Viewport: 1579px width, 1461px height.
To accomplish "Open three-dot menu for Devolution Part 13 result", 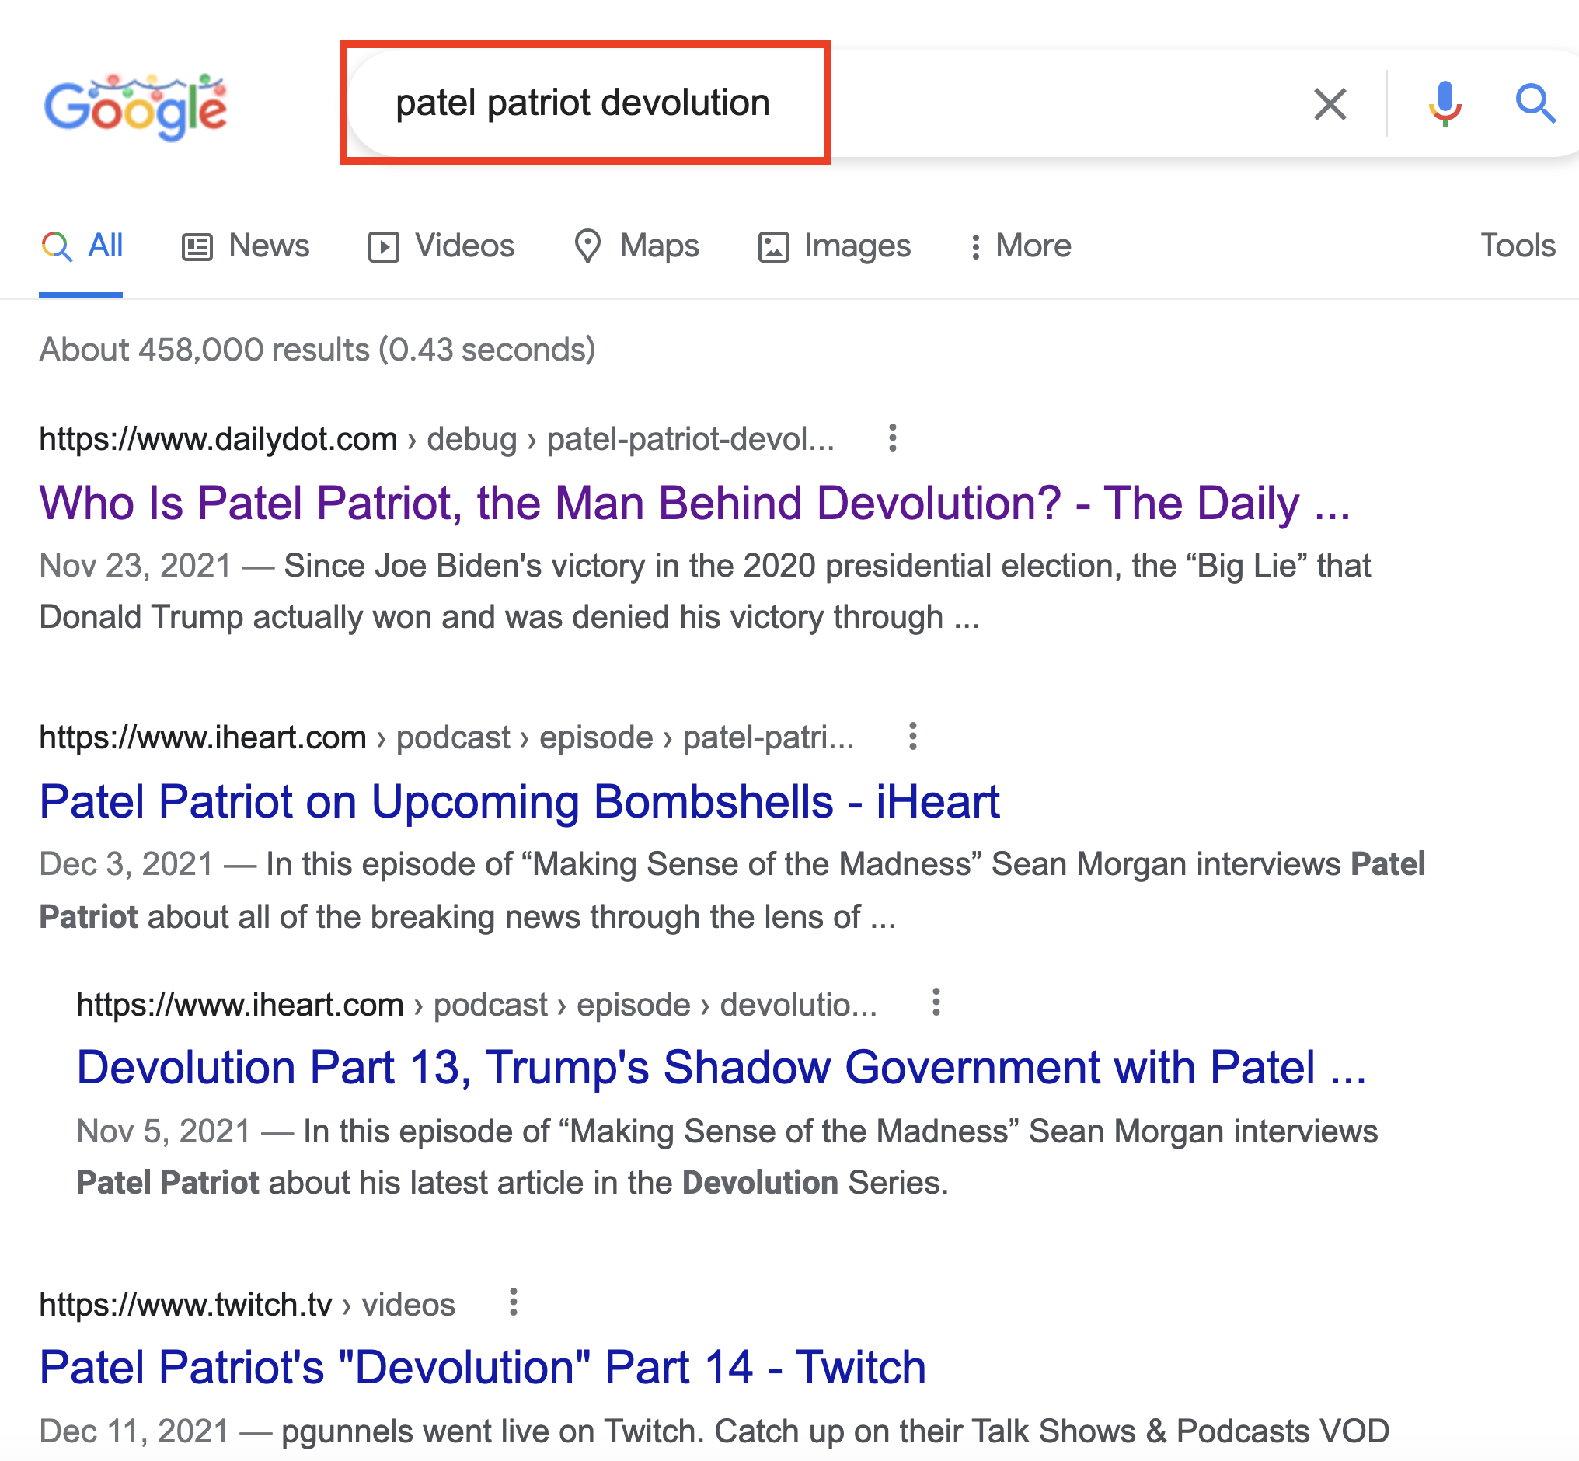I will 936,1002.
